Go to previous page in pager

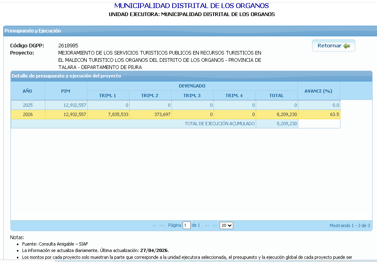162,225
